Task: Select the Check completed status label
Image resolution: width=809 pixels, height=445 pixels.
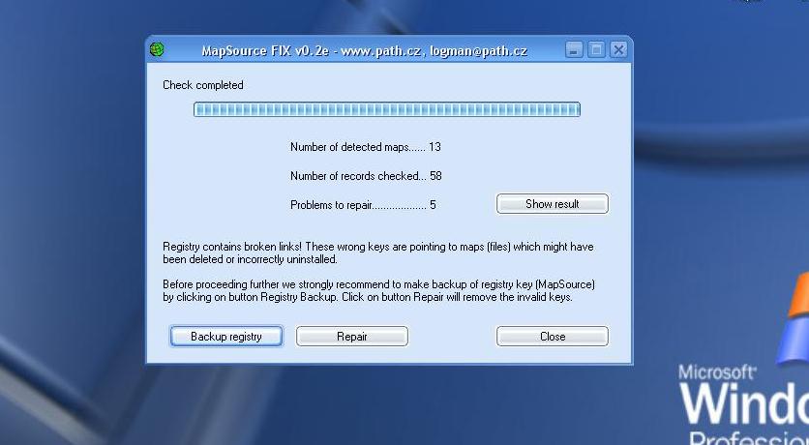Action: tap(203, 85)
